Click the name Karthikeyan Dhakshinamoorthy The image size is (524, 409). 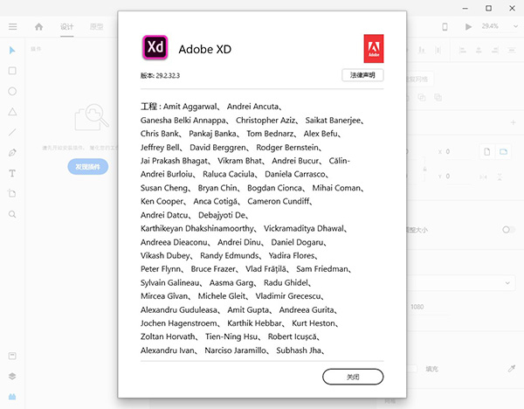click(197, 228)
